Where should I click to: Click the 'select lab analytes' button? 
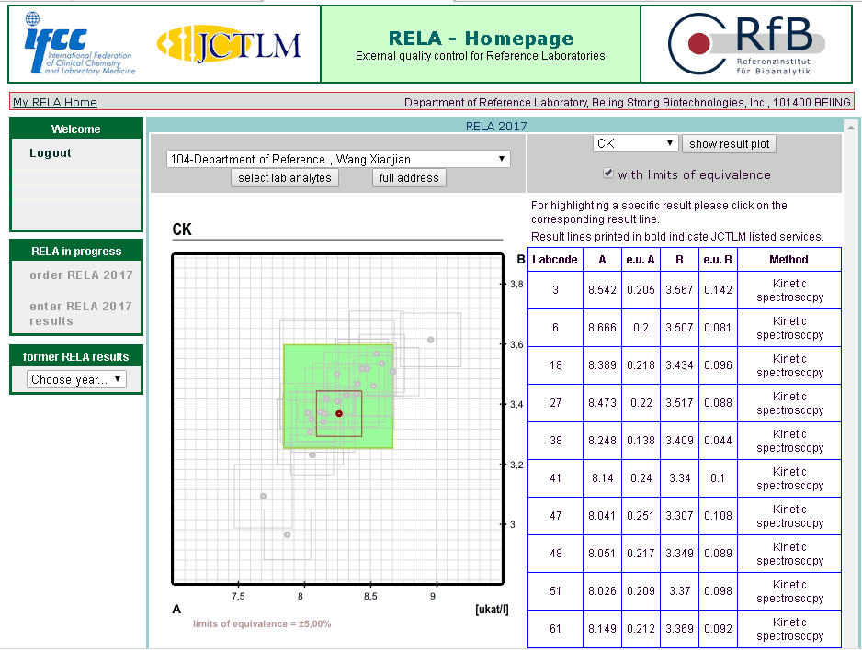pyautogui.click(x=285, y=178)
